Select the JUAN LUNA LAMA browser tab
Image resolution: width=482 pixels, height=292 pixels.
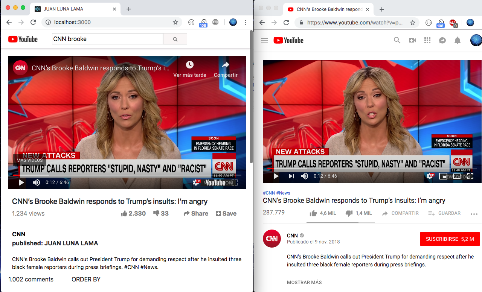[75, 9]
